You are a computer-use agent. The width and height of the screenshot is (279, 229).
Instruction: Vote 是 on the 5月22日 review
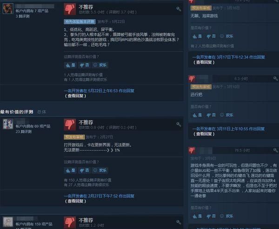pyautogui.click(x=71, y=65)
